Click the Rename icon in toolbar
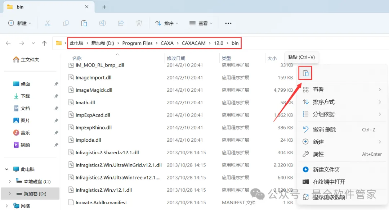389x210 pixels. [102, 23]
